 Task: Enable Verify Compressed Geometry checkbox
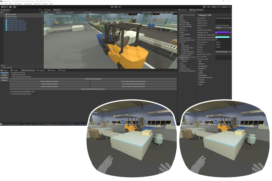pyautogui.click(x=10, y=77)
